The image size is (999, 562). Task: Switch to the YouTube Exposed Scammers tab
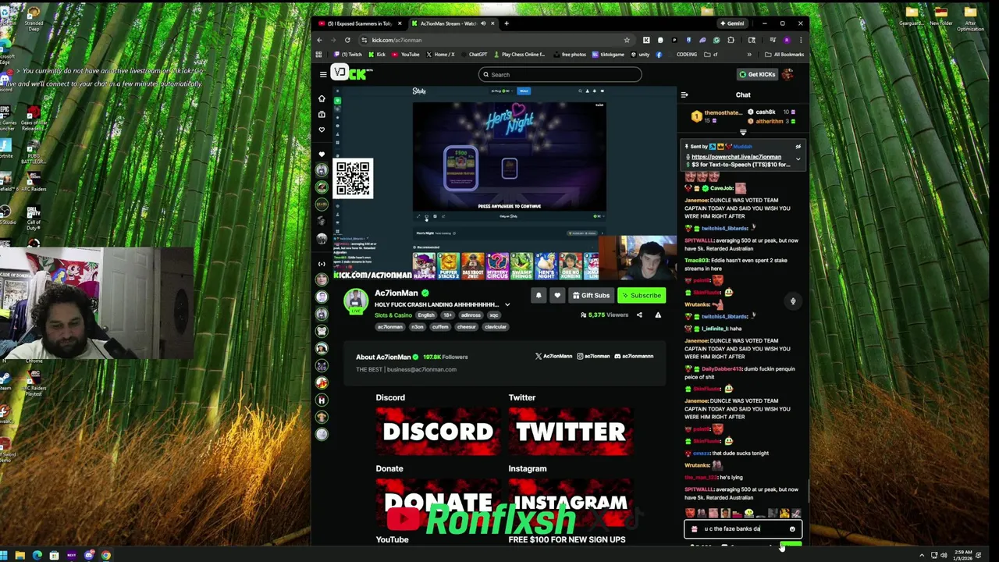coord(359,23)
